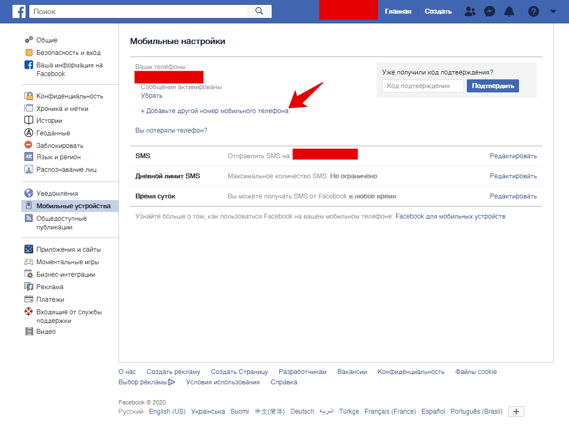This screenshot has height=430, width=569.
Task: Click Справка footer link
Action: pos(284,382)
